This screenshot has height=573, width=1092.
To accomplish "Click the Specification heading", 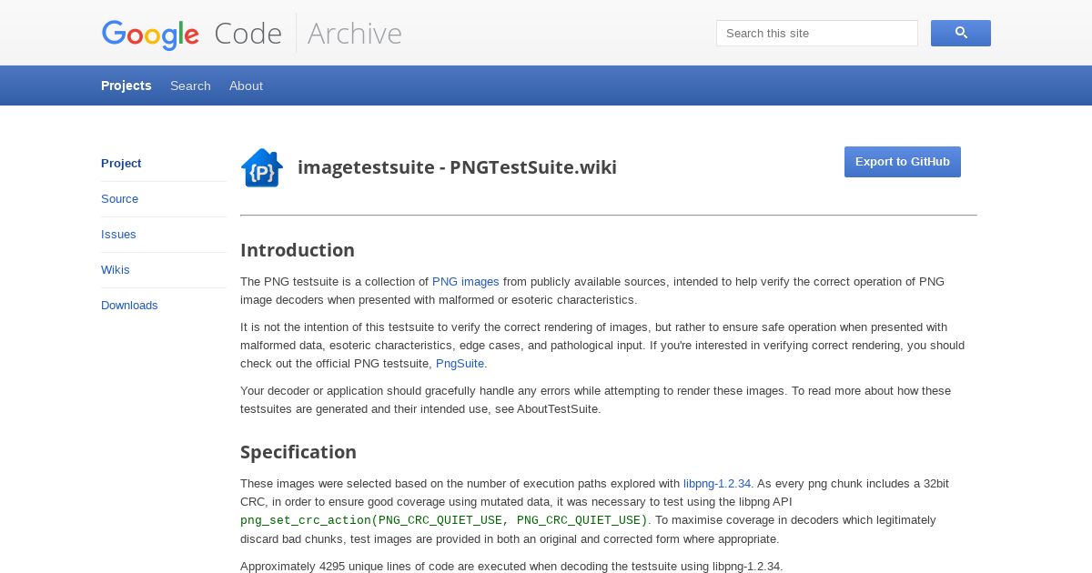I will click(x=298, y=452).
